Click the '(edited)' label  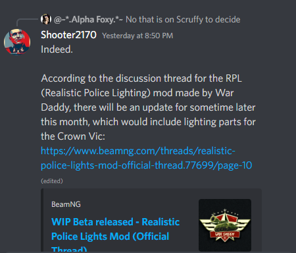click(x=52, y=181)
